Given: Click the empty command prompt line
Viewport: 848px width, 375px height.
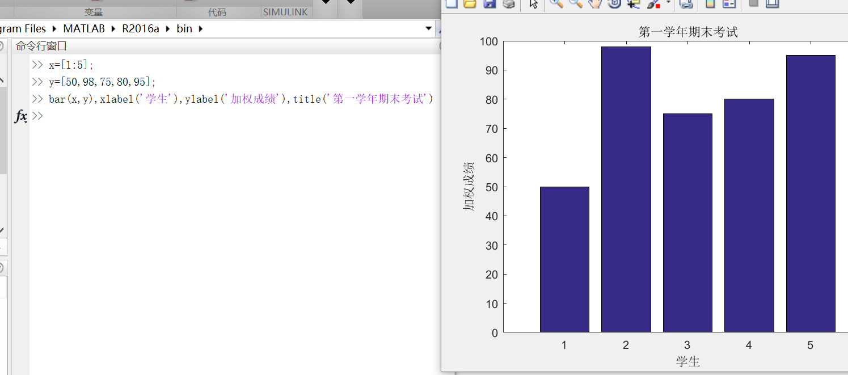Looking at the screenshot, I should (235, 116).
